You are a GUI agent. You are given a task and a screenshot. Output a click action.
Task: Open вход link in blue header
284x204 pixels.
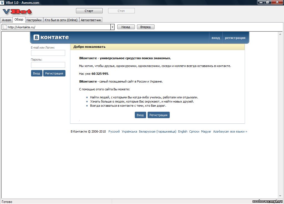[x=216, y=38]
